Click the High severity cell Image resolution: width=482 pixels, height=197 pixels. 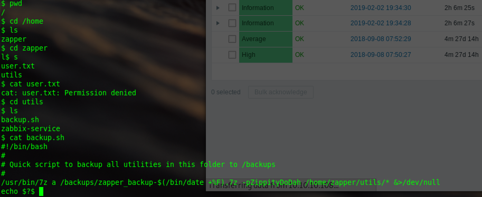[266, 55]
